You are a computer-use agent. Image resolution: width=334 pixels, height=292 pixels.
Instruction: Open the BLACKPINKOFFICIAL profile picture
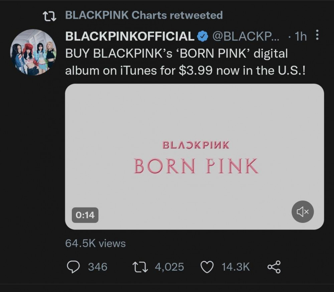pyautogui.click(x=33, y=52)
